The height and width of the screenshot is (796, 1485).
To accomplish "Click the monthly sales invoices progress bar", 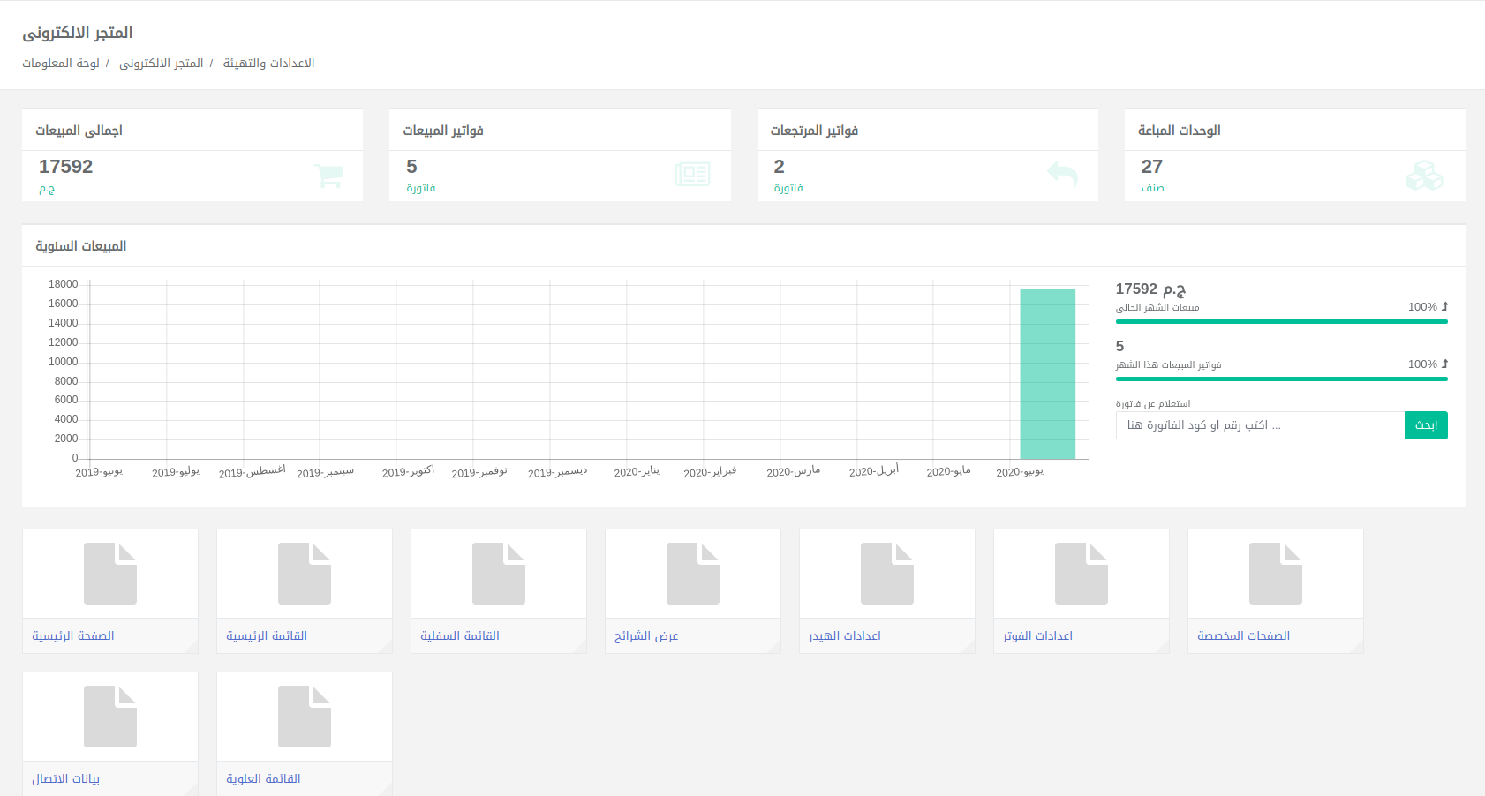I will coord(1282,379).
